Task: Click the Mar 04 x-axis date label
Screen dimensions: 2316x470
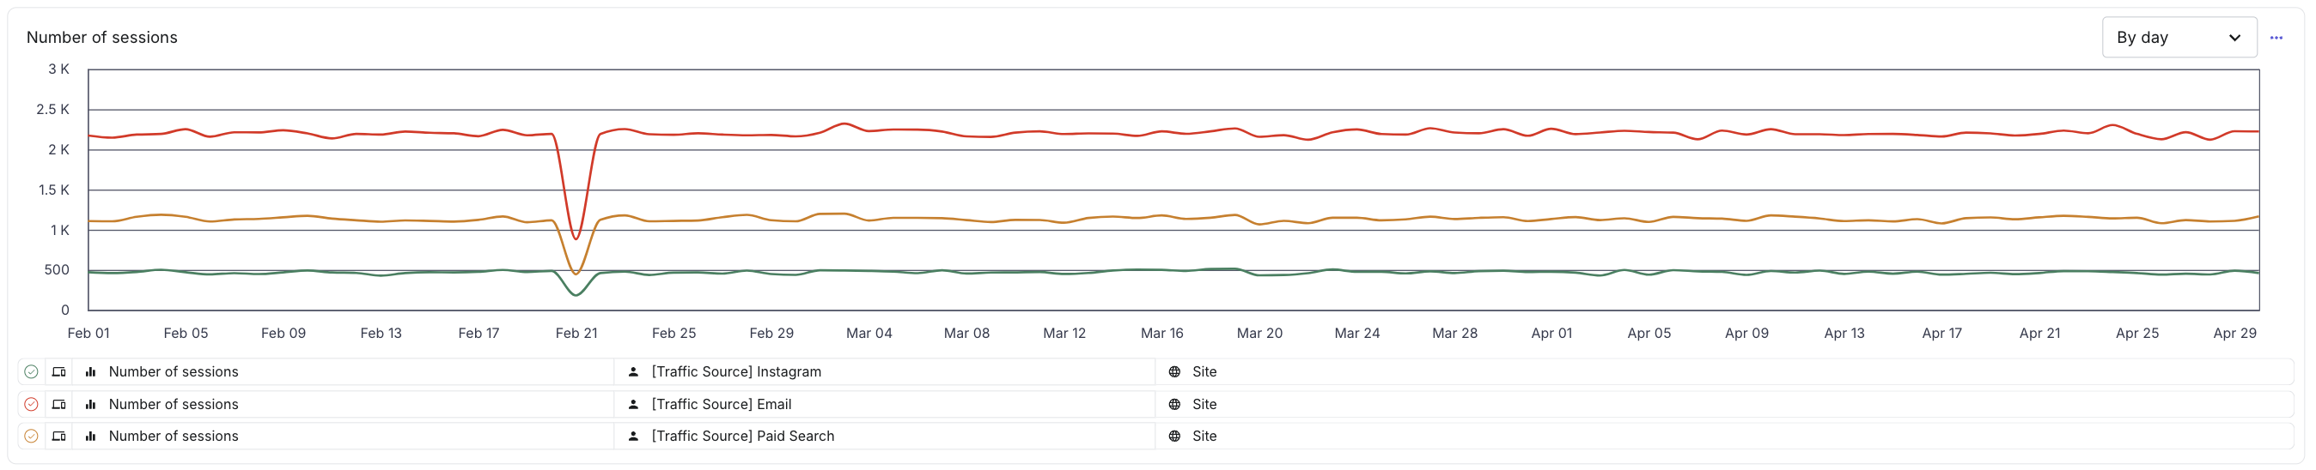Action: (869, 334)
